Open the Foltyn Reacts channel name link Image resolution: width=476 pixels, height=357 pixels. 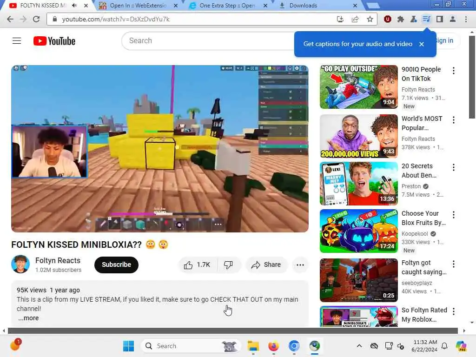pyautogui.click(x=58, y=260)
